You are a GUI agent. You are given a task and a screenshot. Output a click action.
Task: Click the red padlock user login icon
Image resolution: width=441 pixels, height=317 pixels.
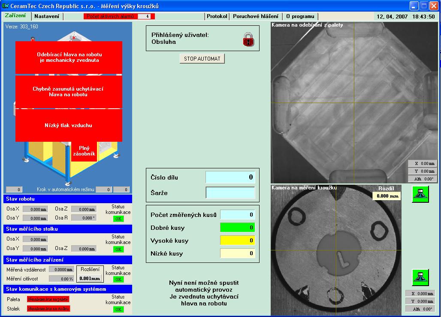248,40
